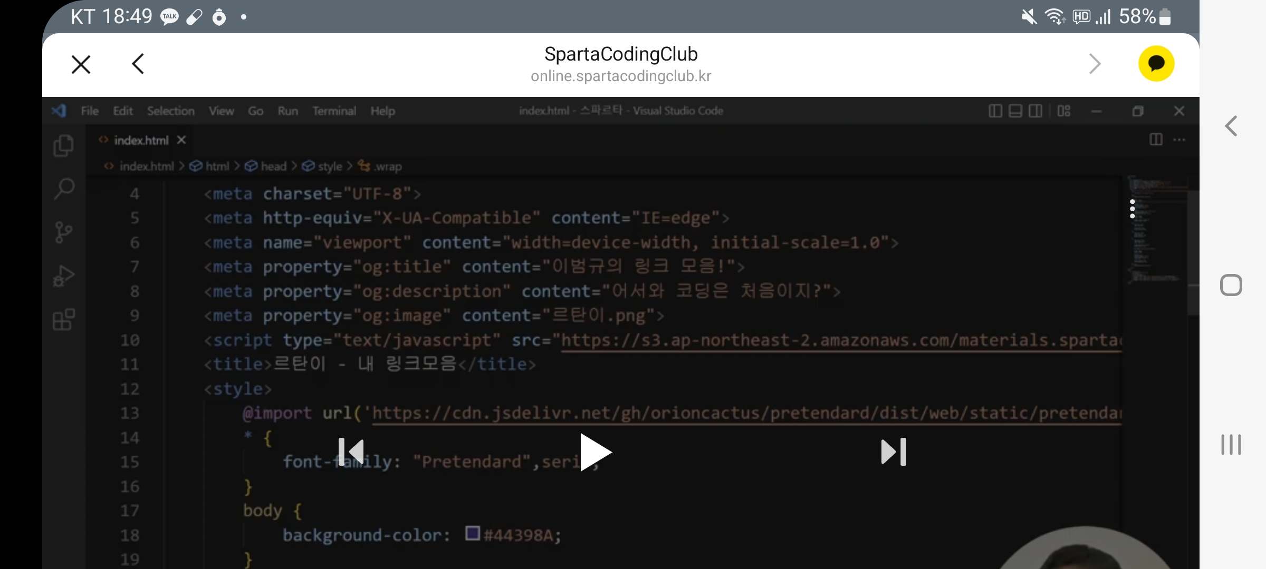Click the <style> tag on line 12
Image resolution: width=1266 pixels, height=569 pixels.
(x=238, y=389)
